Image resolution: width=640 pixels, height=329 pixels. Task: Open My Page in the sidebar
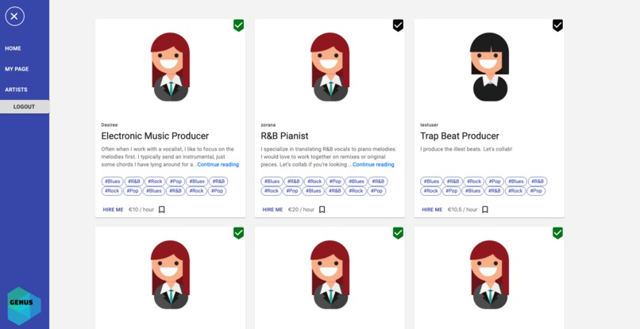(17, 69)
